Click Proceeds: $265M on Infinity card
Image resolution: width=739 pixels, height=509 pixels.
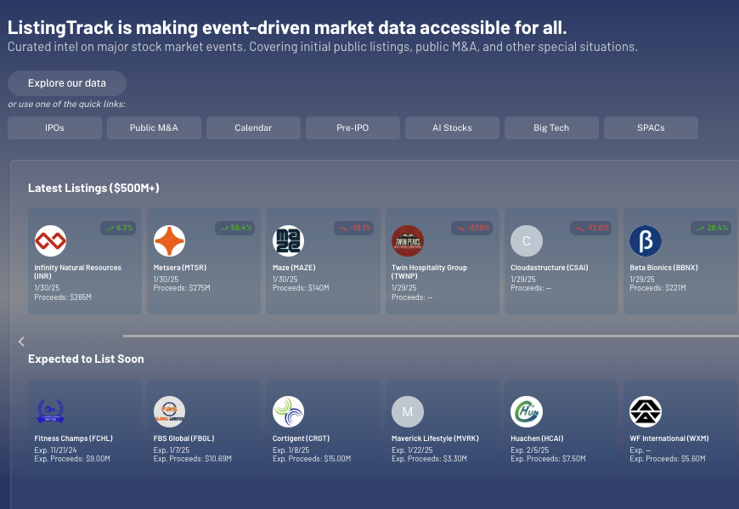coord(63,297)
